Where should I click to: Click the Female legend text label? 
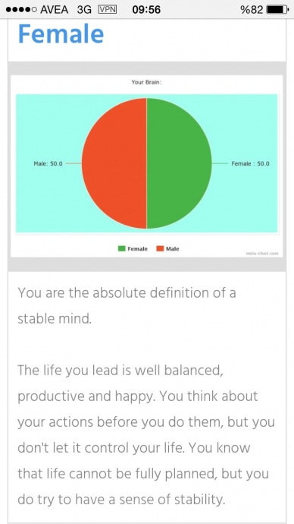coord(137,248)
